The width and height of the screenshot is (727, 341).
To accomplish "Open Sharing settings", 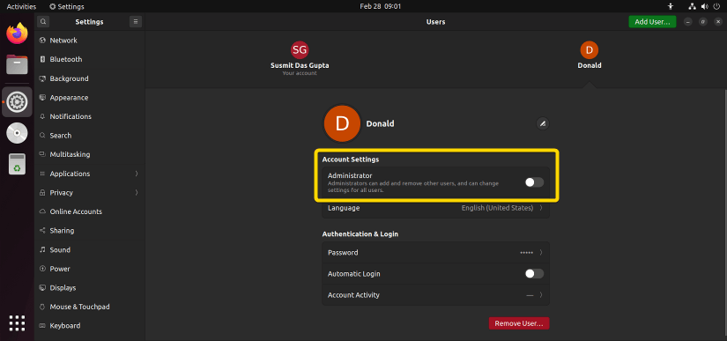I will click(x=90, y=231).
